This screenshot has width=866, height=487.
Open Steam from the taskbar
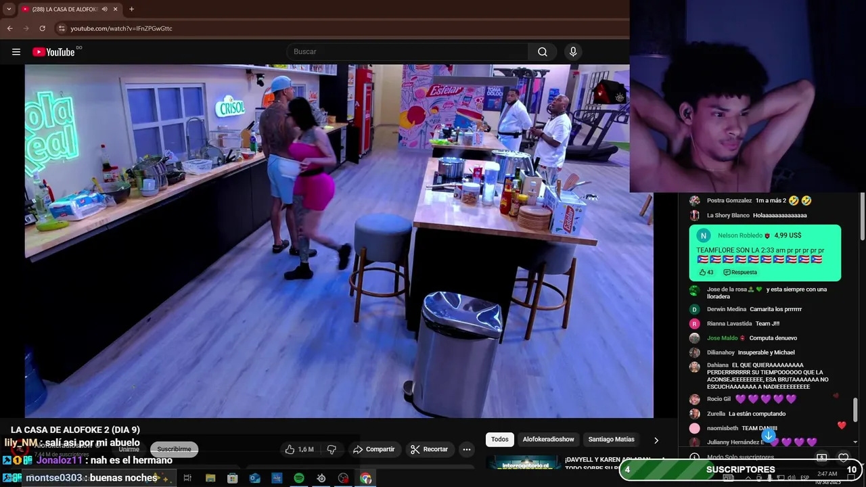[321, 478]
